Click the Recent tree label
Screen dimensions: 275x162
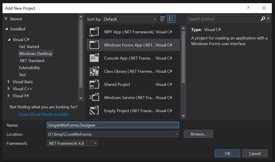tap(16, 19)
